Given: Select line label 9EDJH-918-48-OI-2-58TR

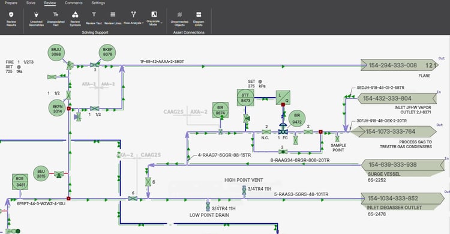Looking at the screenshot, I should [x=380, y=88].
